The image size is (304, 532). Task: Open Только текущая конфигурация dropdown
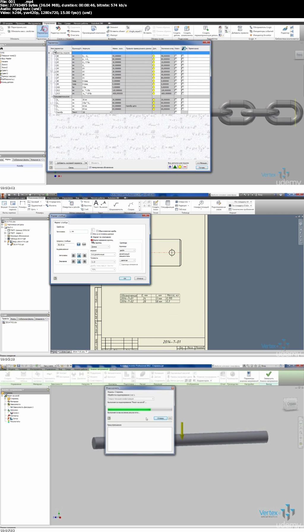pos(131,399)
